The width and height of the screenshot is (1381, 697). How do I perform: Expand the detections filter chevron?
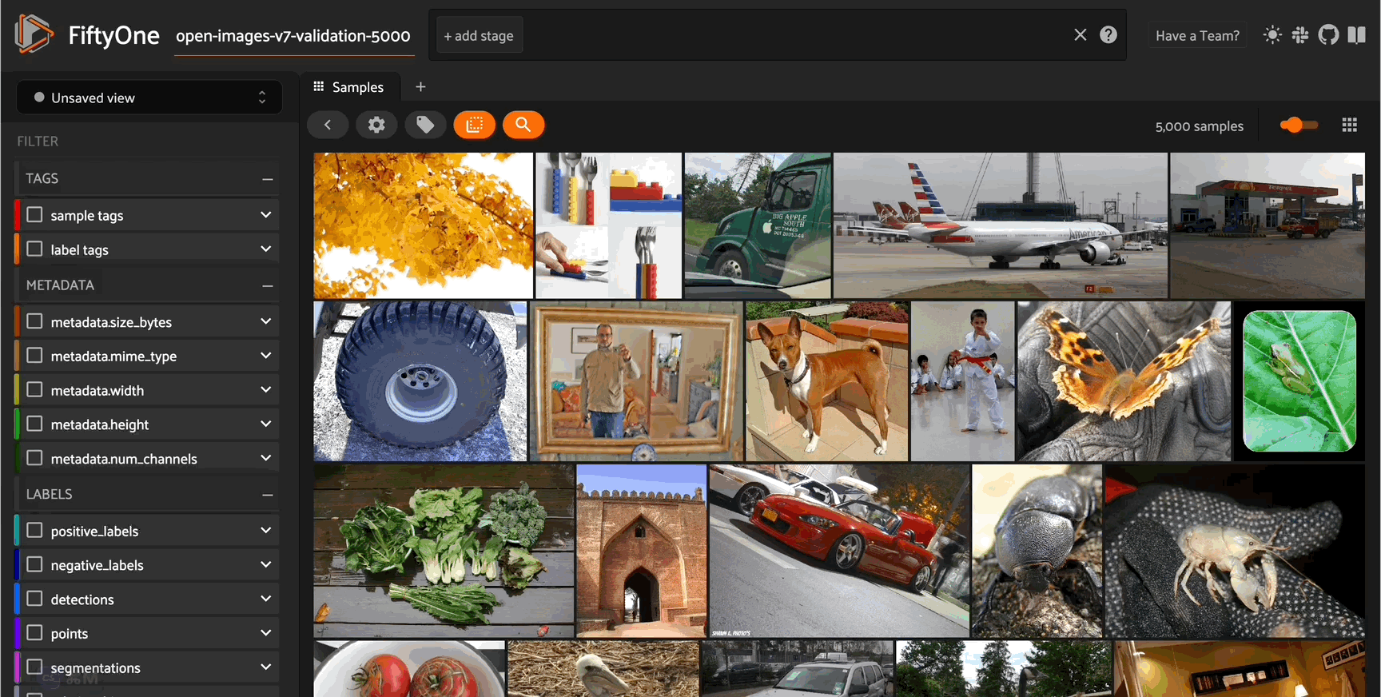(266, 599)
